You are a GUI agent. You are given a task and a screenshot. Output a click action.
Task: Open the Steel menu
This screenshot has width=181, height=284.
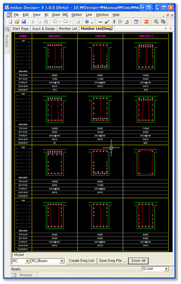(x=56, y=15)
